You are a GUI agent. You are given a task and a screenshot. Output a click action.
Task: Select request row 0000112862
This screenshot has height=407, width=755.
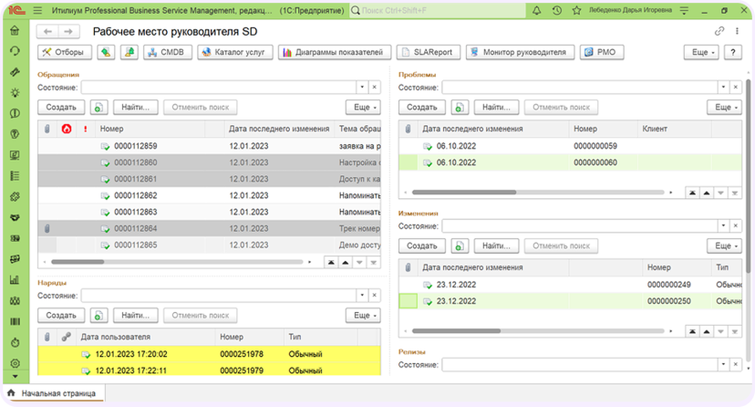coord(209,195)
